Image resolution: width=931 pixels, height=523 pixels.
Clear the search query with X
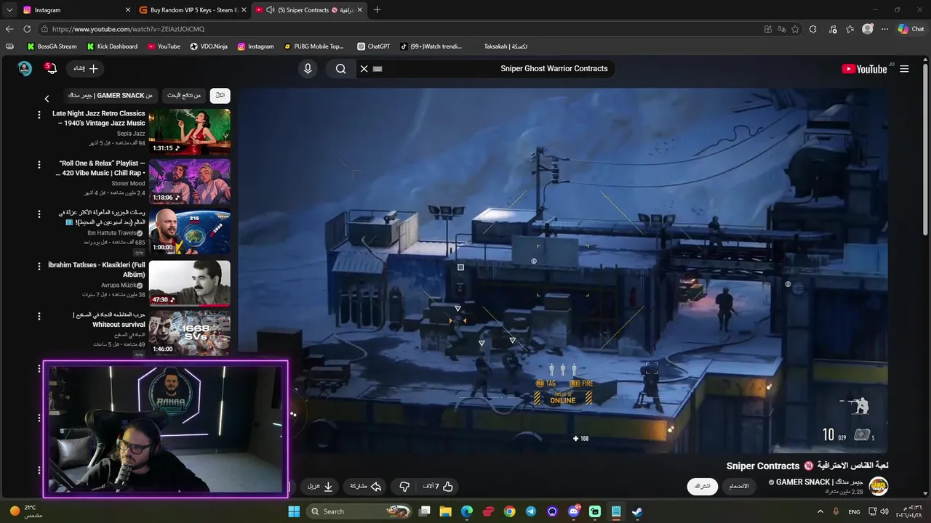(364, 68)
